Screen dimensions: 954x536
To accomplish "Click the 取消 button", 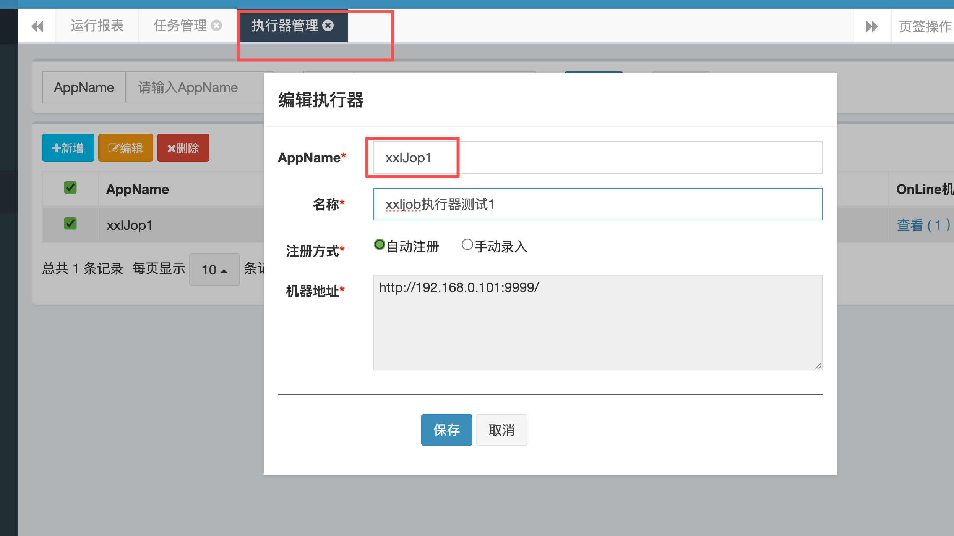I will click(x=501, y=430).
